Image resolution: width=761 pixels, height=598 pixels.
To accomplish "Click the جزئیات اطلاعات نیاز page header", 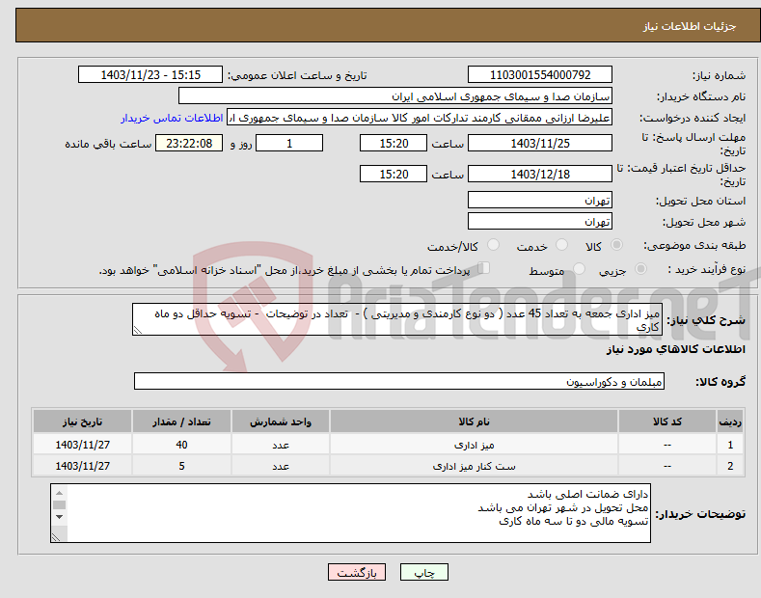I will pyautogui.click(x=388, y=25).
